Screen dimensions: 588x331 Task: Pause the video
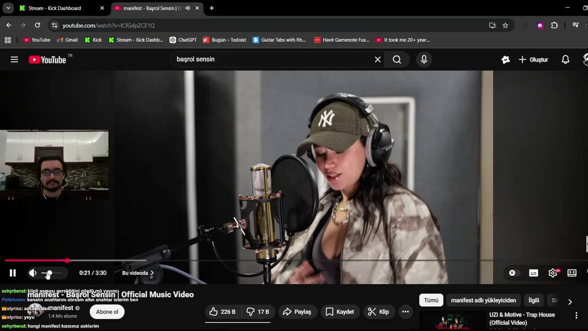pos(13,273)
